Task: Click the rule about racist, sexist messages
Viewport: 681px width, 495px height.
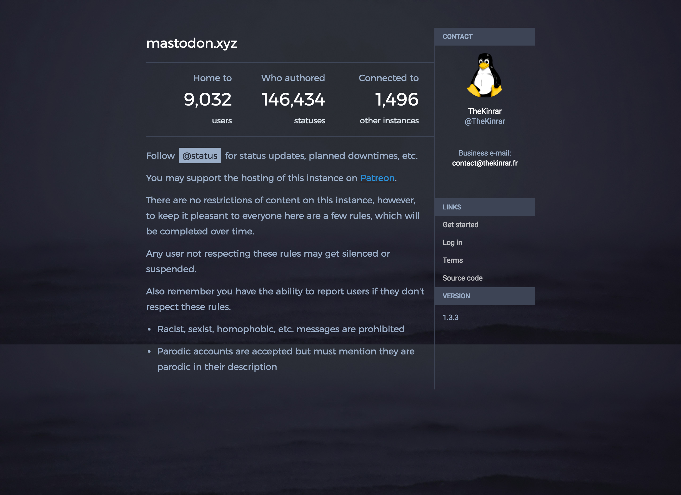Action: pos(281,329)
